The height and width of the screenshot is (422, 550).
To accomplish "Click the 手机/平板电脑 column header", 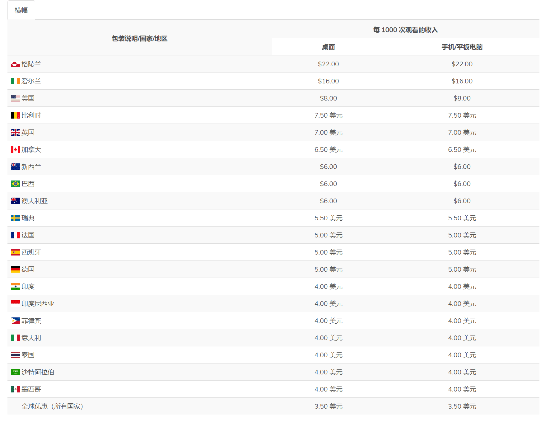I will [x=462, y=47].
